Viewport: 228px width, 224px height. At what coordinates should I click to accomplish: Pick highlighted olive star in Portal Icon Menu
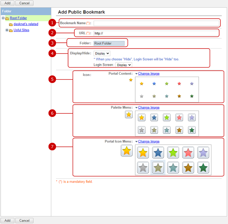click(x=158, y=168)
